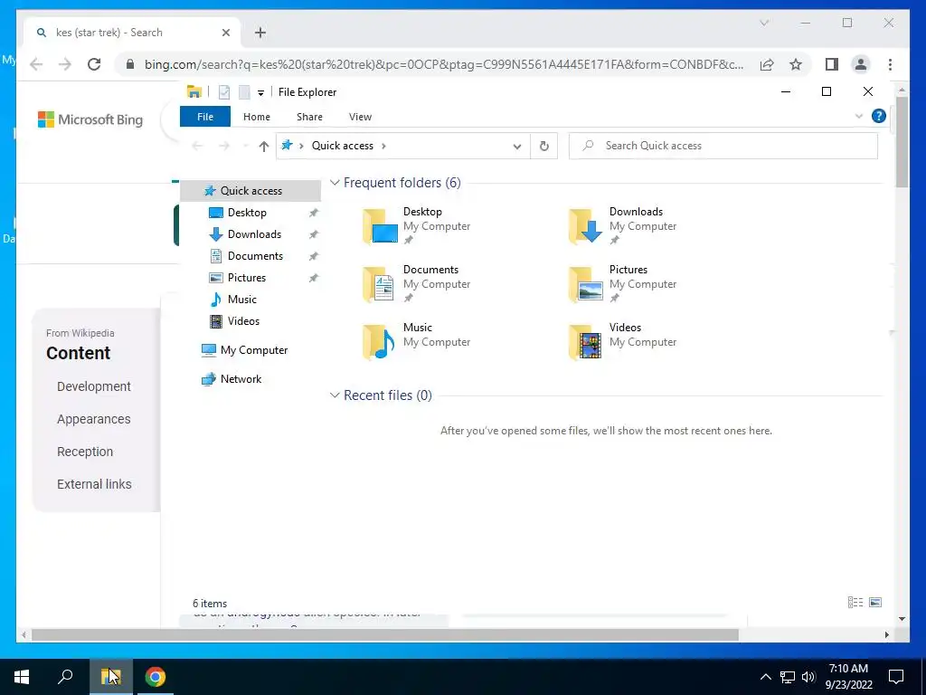The image size is (926, 695).
Task: Open Windows Start menu
Action: click(x=22, y=677)
